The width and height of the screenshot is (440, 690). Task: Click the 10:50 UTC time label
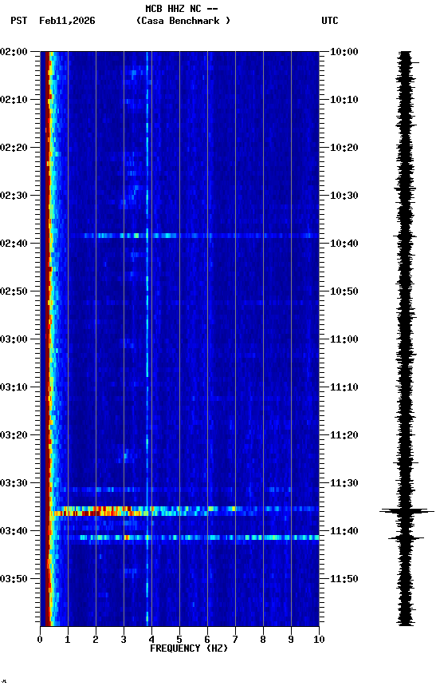pyautogui.click(x=344, y=291)
